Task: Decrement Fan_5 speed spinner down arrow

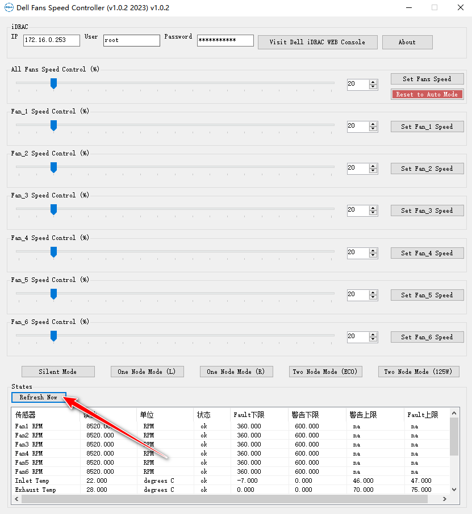Action: (373, 297)
